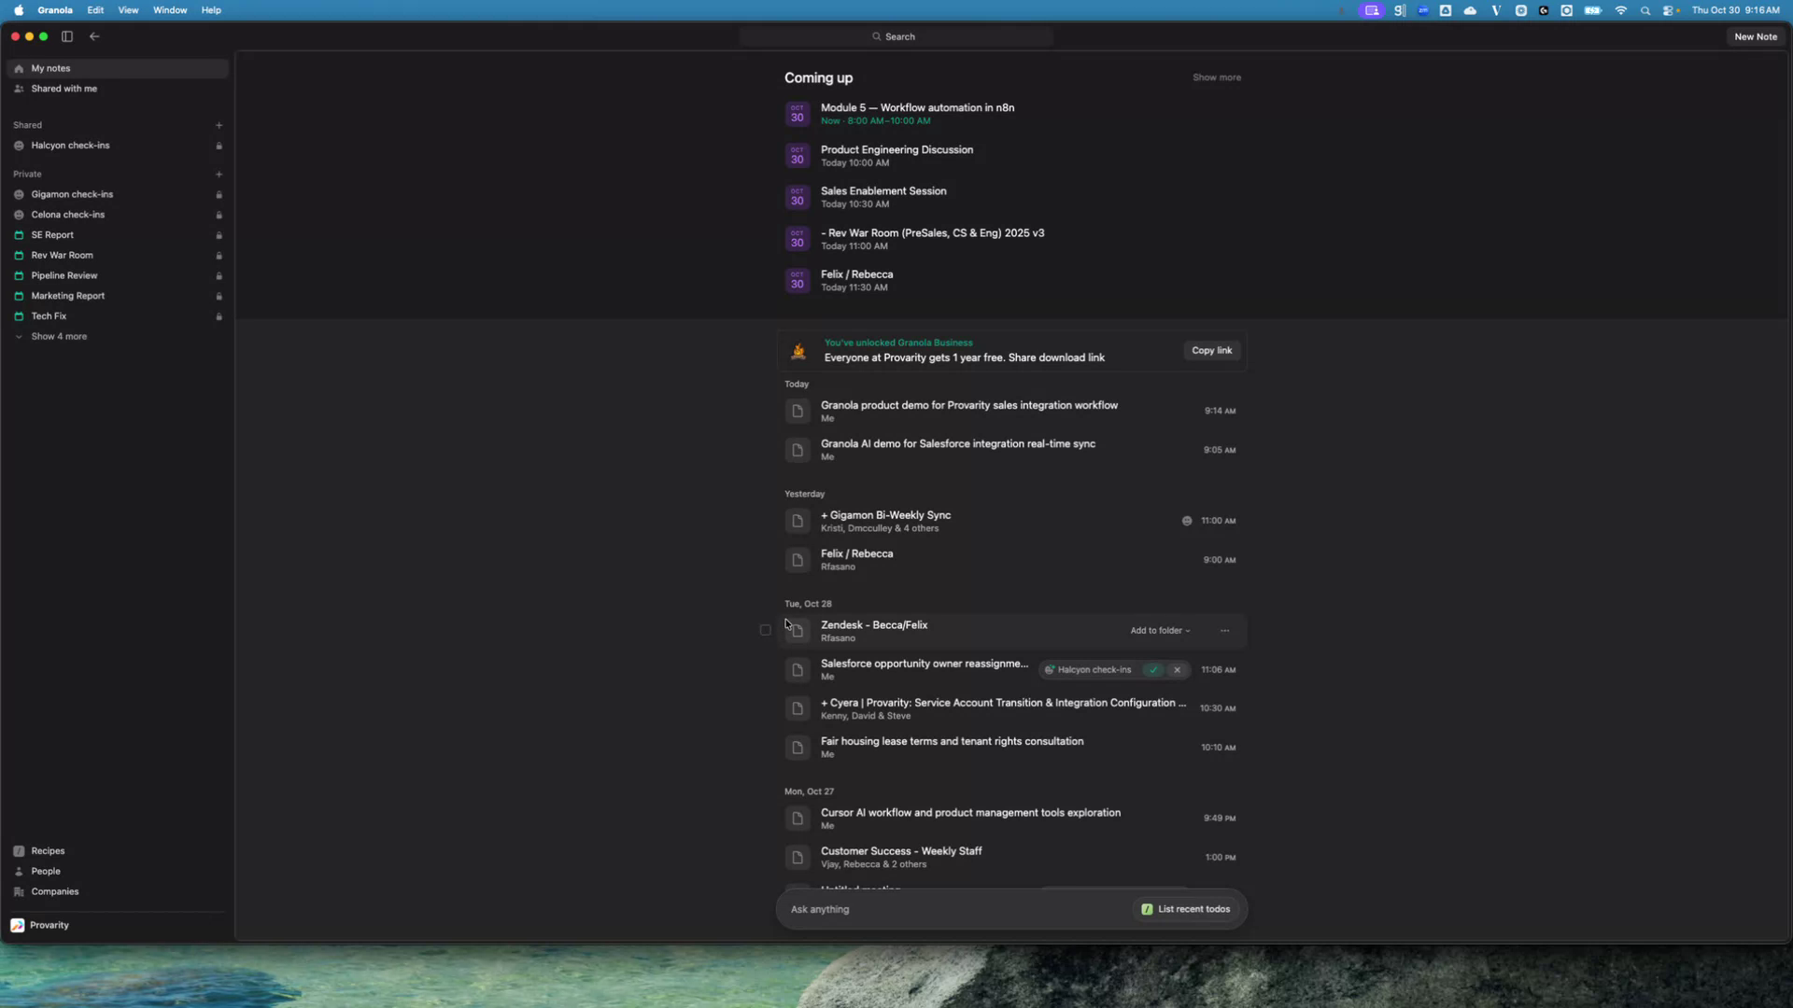Reject the Halcyon check-ins tag suggestion

pyautogui.click(x=1177, y=670)
